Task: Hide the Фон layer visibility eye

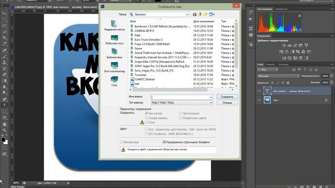Action: 259,100
